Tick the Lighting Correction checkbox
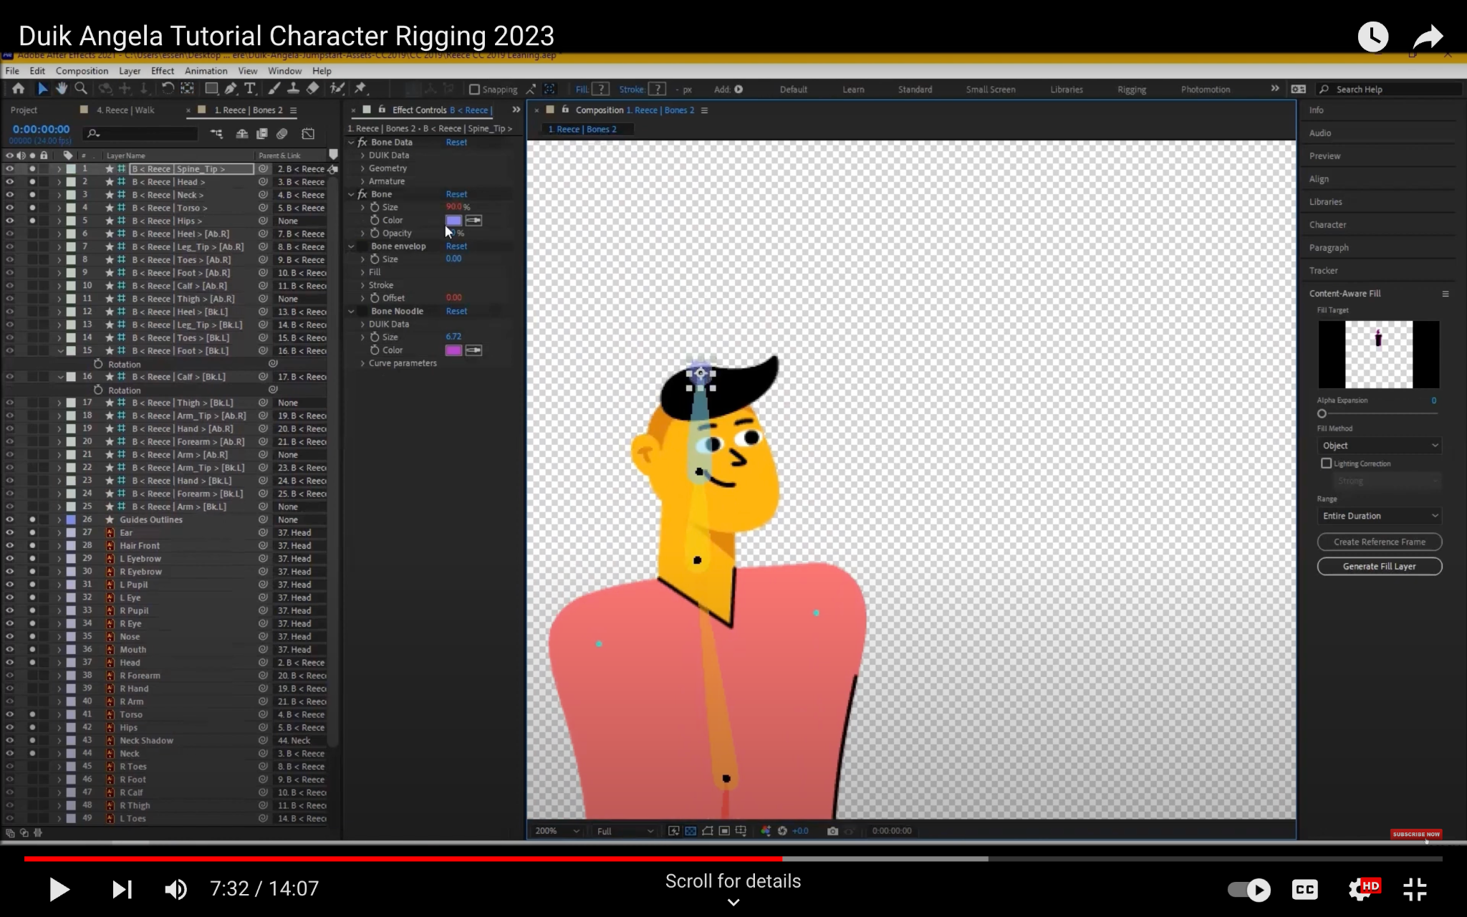This screenshot has width=1467, height=917. [x=1326, y=464]
